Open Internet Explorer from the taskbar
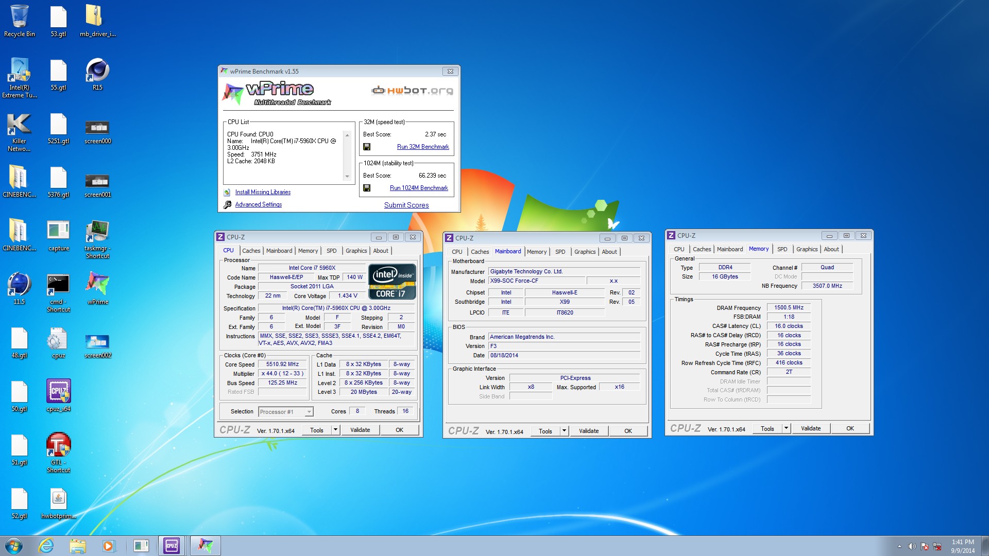The height and width of the screenshot is (556, 989). pos(46,546)
